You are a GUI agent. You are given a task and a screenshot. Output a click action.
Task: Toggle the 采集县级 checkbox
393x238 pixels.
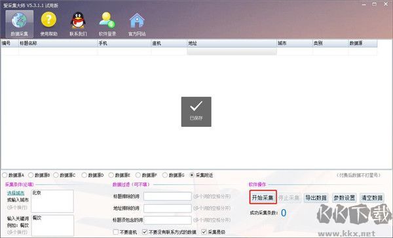pos(204,232)
